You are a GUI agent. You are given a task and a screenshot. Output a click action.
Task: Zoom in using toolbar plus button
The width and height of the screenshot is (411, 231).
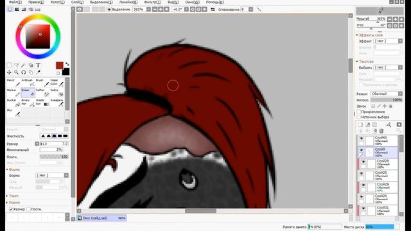tap(161, 10)
